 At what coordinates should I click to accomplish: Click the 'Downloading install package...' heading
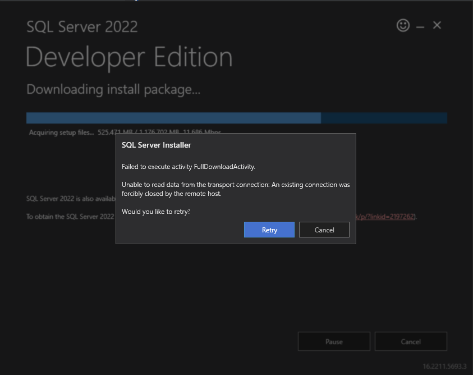pos(113,90)
